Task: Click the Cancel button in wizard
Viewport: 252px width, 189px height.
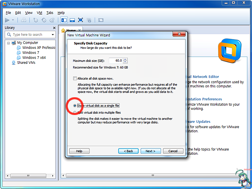Action: pyautogui.click(x=173, y=151)
